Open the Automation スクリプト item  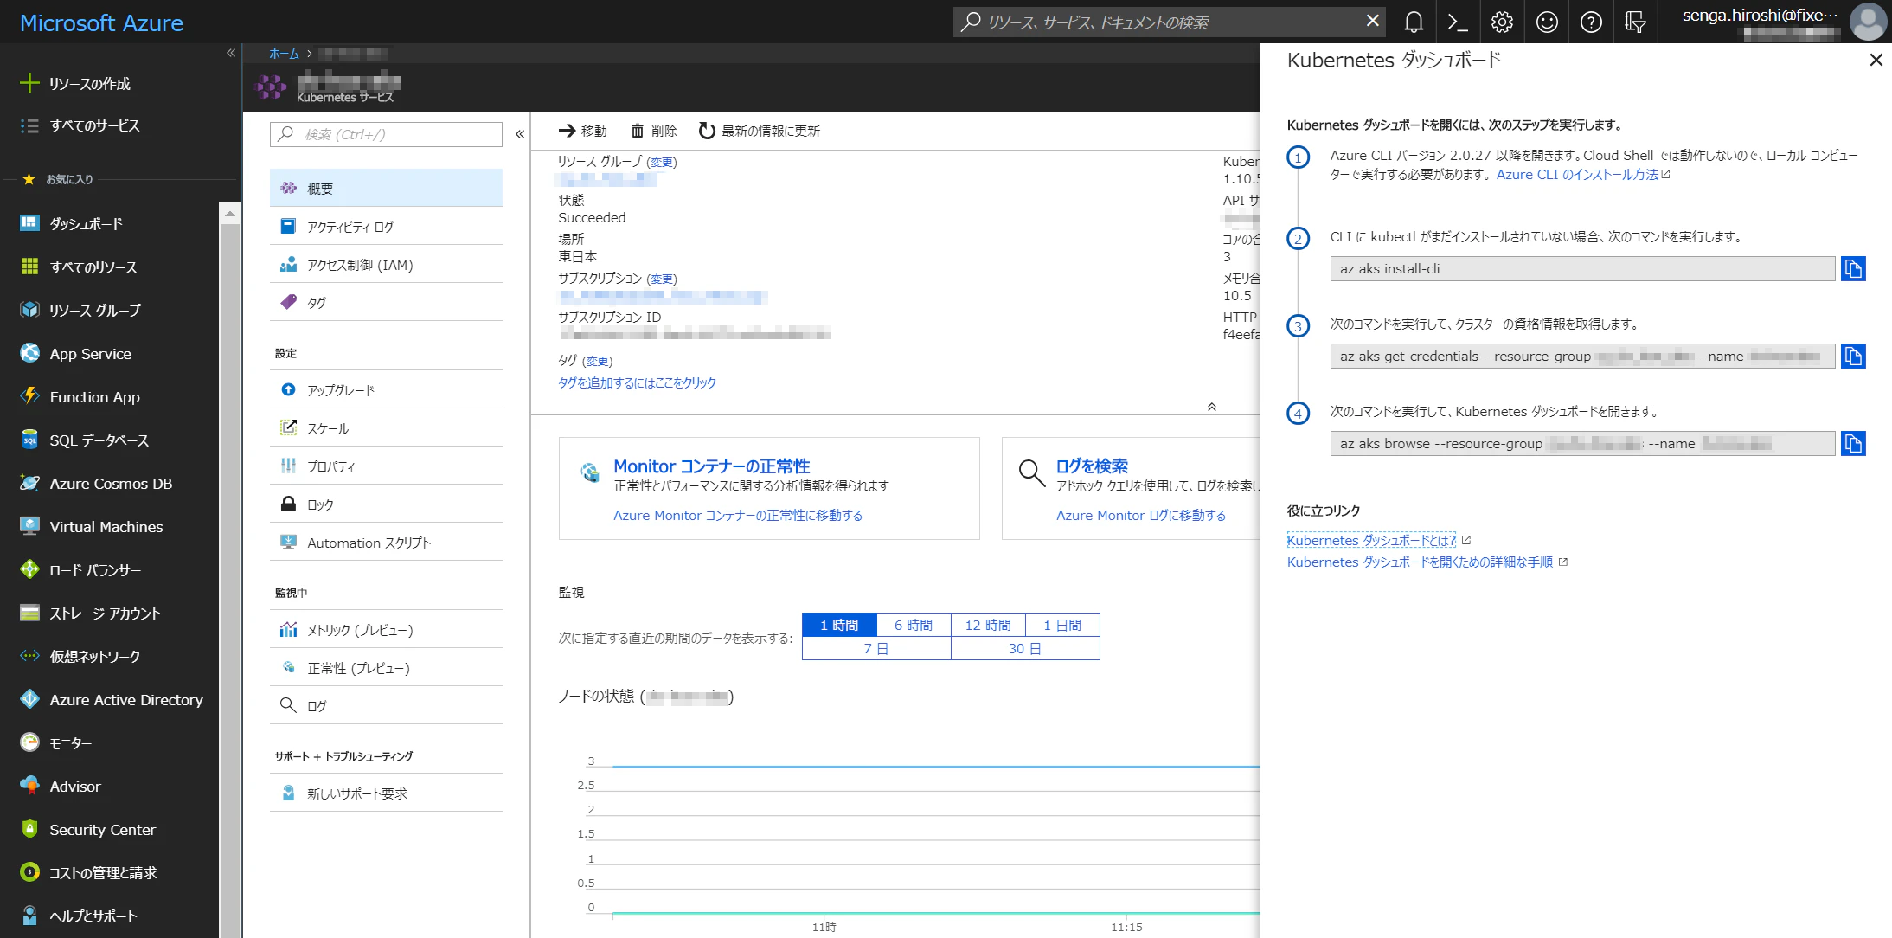[x=386, y=543]
